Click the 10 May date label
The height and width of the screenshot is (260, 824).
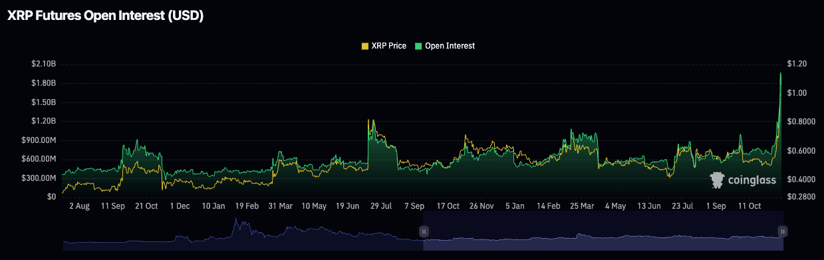315,207
